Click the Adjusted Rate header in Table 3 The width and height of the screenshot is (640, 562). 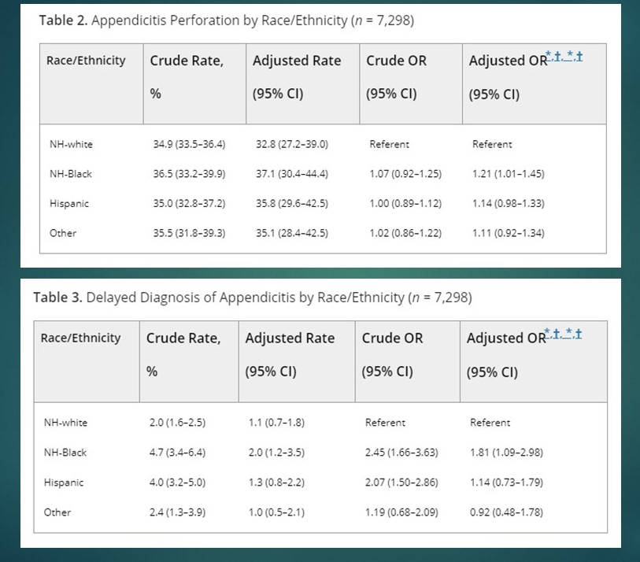[290, 338]
